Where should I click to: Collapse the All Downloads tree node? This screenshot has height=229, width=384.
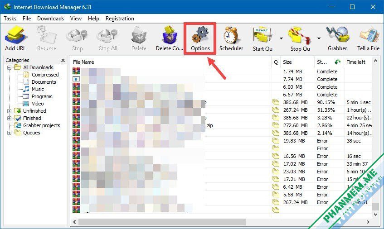tap(10, 67)
